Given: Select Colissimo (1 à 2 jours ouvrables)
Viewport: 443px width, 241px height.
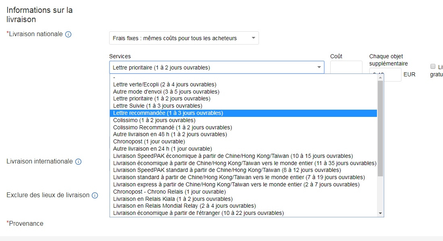Looking at the screenshot, I should (154, 120).
